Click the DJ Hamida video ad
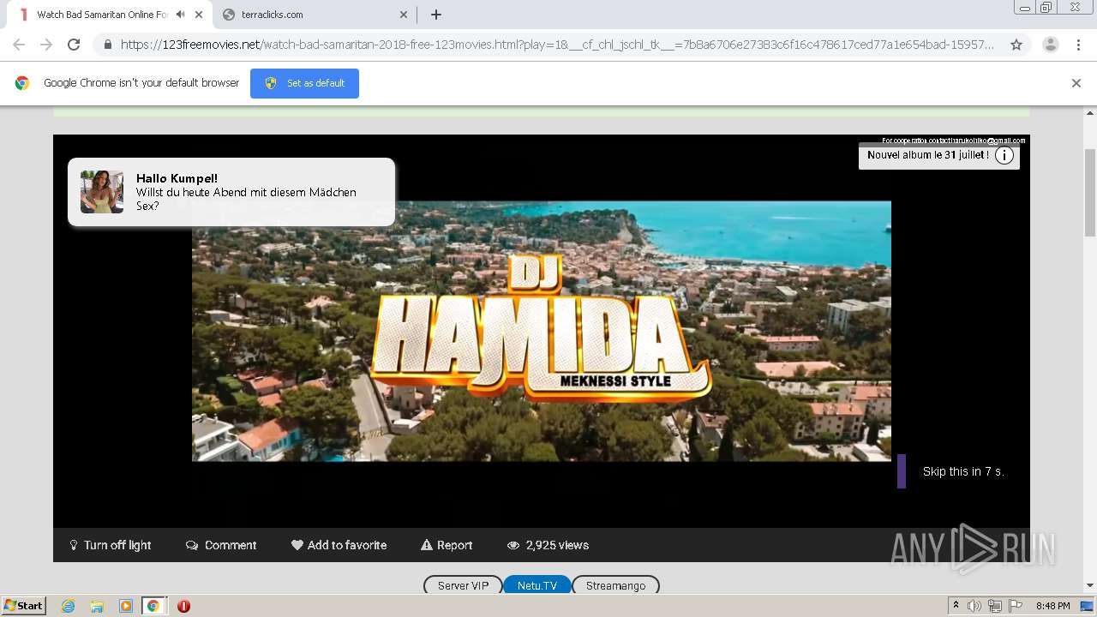 [x=542, y=331]
